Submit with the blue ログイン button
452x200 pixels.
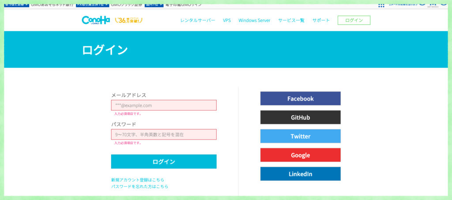coord(164,162)
